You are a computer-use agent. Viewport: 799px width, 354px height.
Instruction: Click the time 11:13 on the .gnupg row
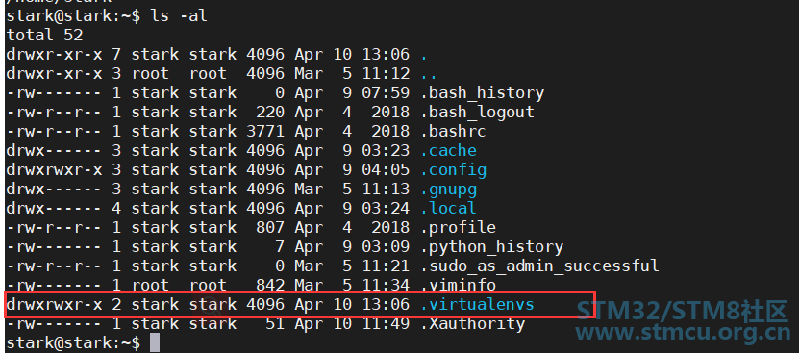(387, 190)
